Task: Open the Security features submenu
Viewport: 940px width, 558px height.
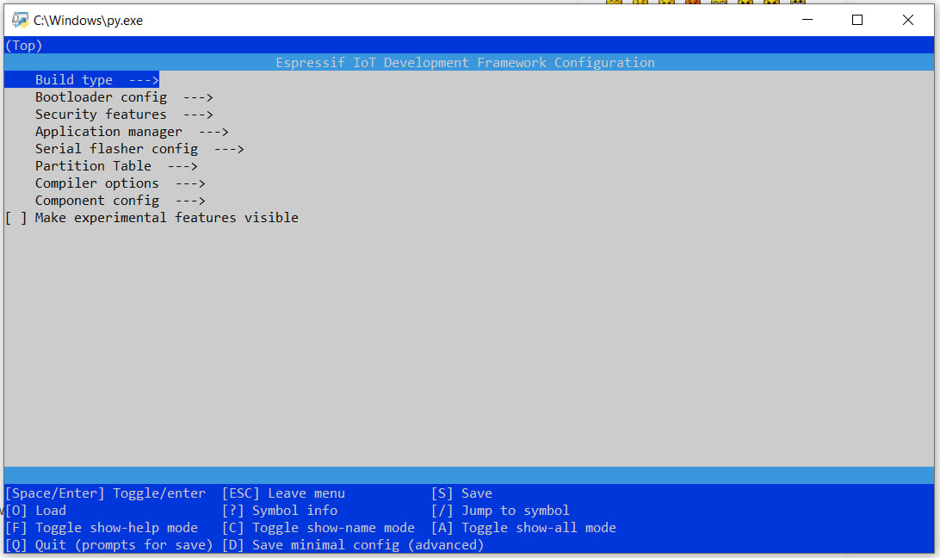Action: pos(124,114)
